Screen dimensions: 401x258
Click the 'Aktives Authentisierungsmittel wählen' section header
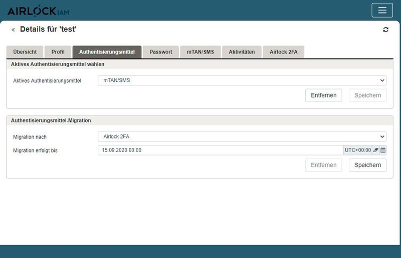(x=58, y=64)
